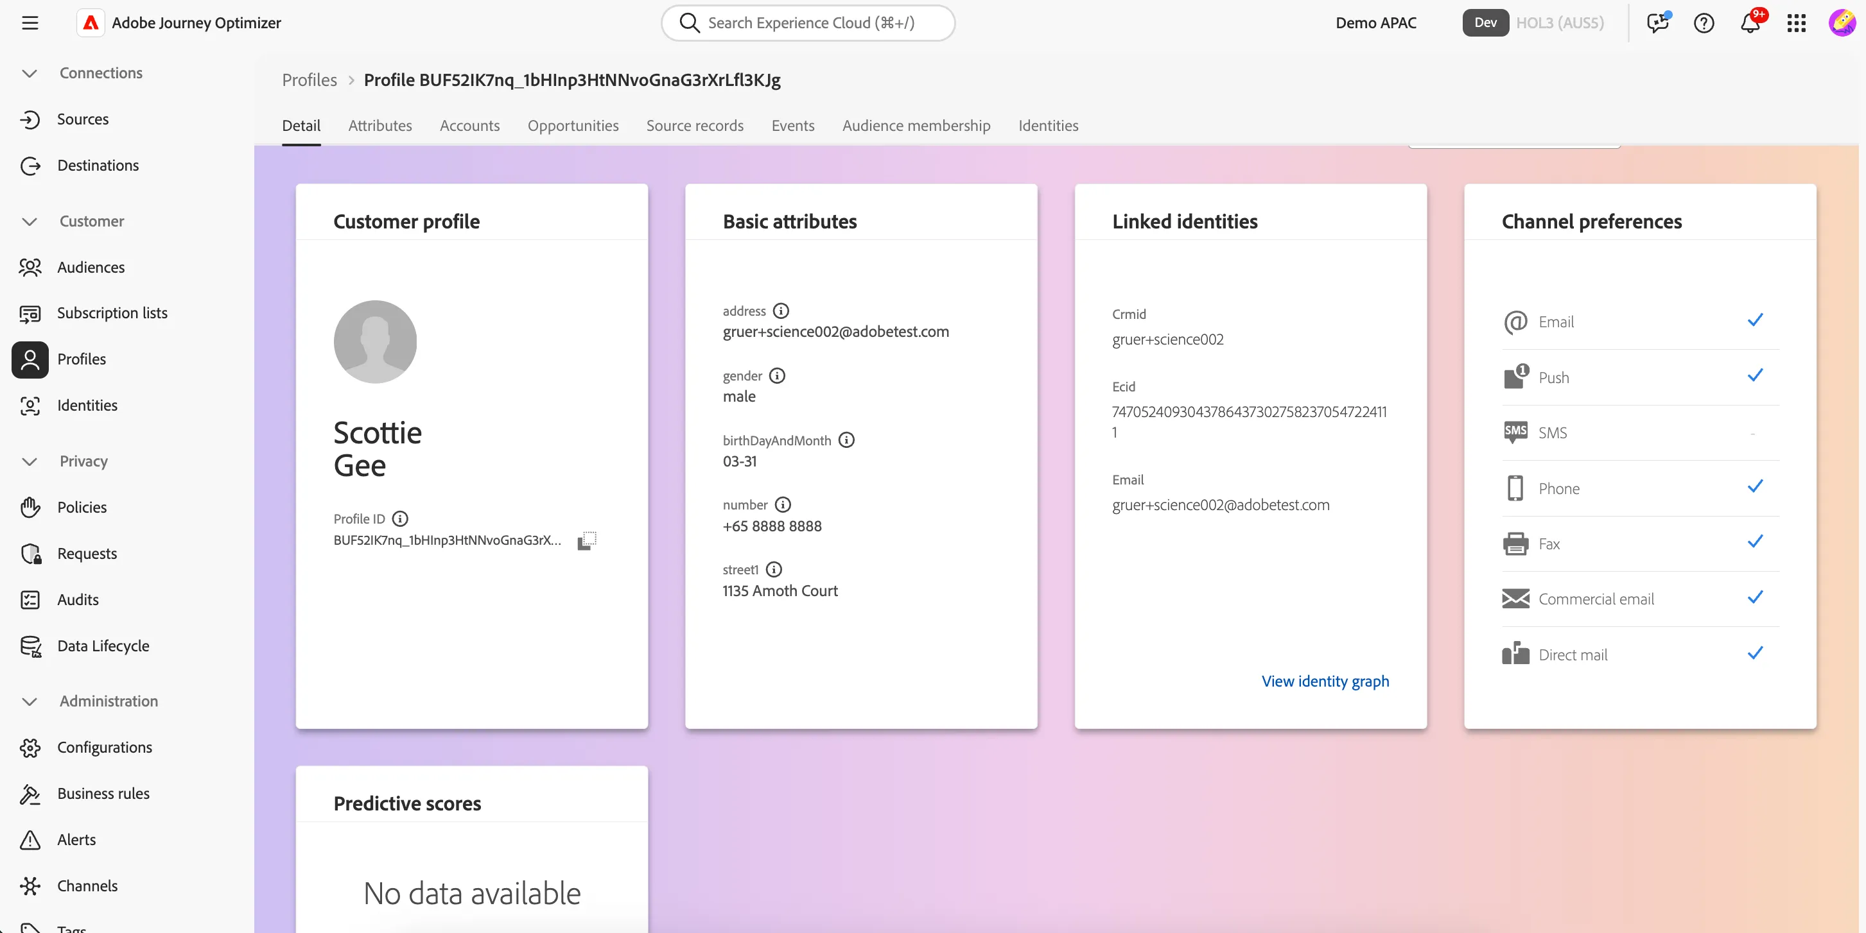
Task: Click the +65 8888 8888 number
Action: tap(772, 526)
